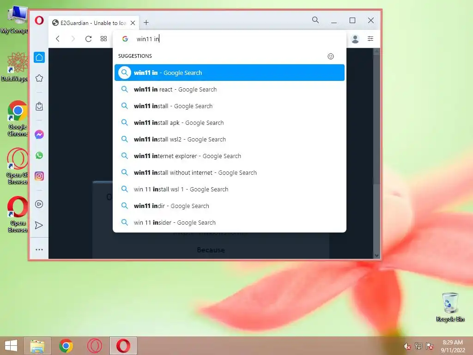The width and height of the screenshot is (473, 355).
Task: Select Opera GX Browser desktop shortcut
Action: [x=18, y=166]
